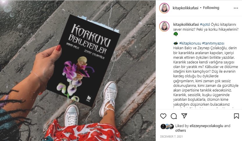The image size is (242, 141).
Task: Click the book photo of Korkuyu Bekleyenler
Action: [78, 71]
